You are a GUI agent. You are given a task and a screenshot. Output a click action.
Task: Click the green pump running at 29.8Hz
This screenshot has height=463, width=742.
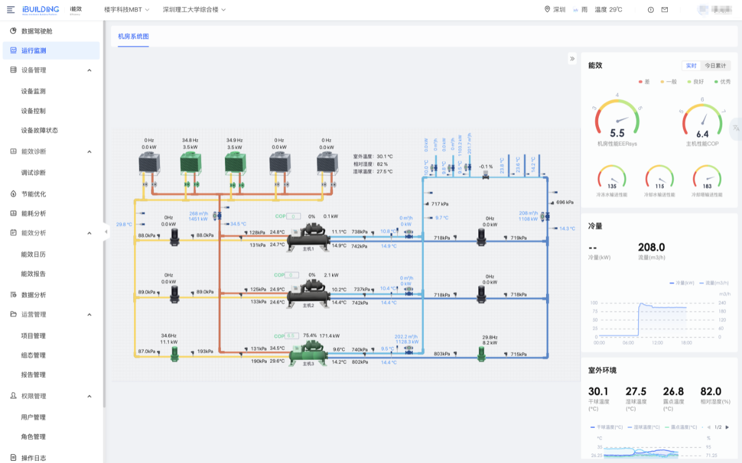tap(481, 353)
